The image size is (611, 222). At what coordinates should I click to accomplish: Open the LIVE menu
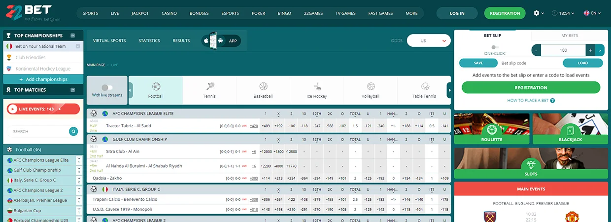115,13
